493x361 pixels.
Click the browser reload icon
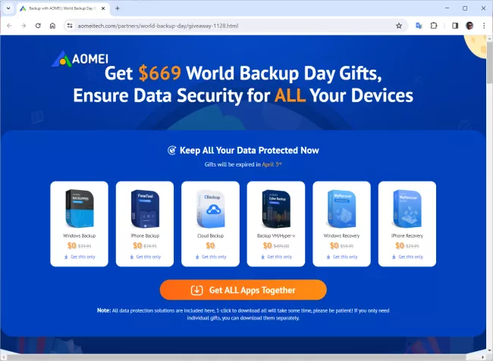(38, 26)
